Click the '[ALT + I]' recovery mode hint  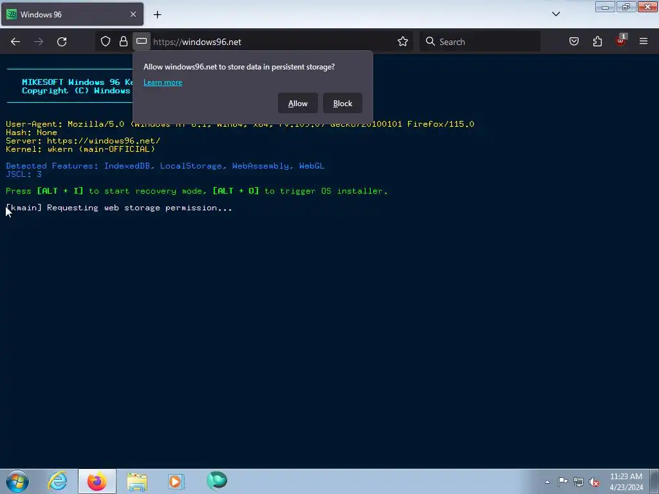tap(60, 191)
